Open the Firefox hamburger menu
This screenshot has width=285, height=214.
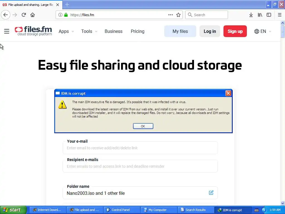(280, 15)
